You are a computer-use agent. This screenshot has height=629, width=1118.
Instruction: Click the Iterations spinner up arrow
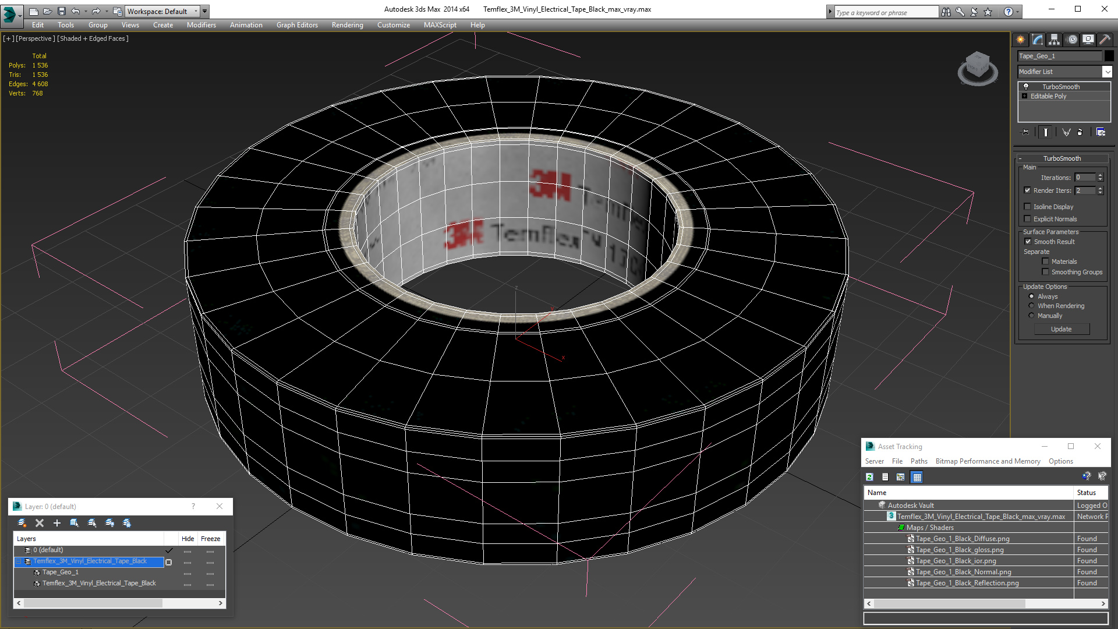tap(1100, 175)
